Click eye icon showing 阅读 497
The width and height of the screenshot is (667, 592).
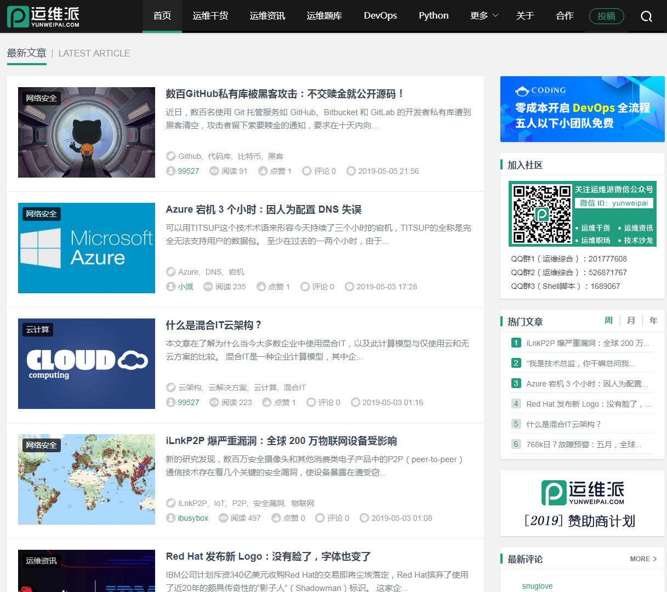pyautogui.click(x=223, y=518)
